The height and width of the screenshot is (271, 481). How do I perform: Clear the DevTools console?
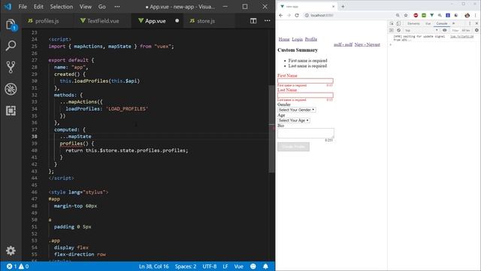pyautogui.click(x=398, y=30)
